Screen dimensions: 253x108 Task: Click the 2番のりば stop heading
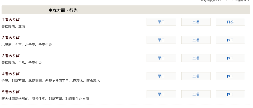coord(11,38)
